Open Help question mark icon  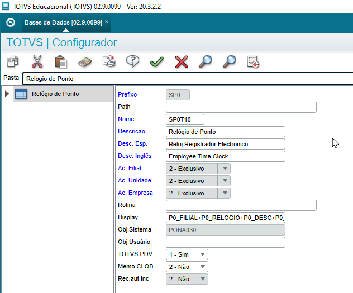coord(132,61)
